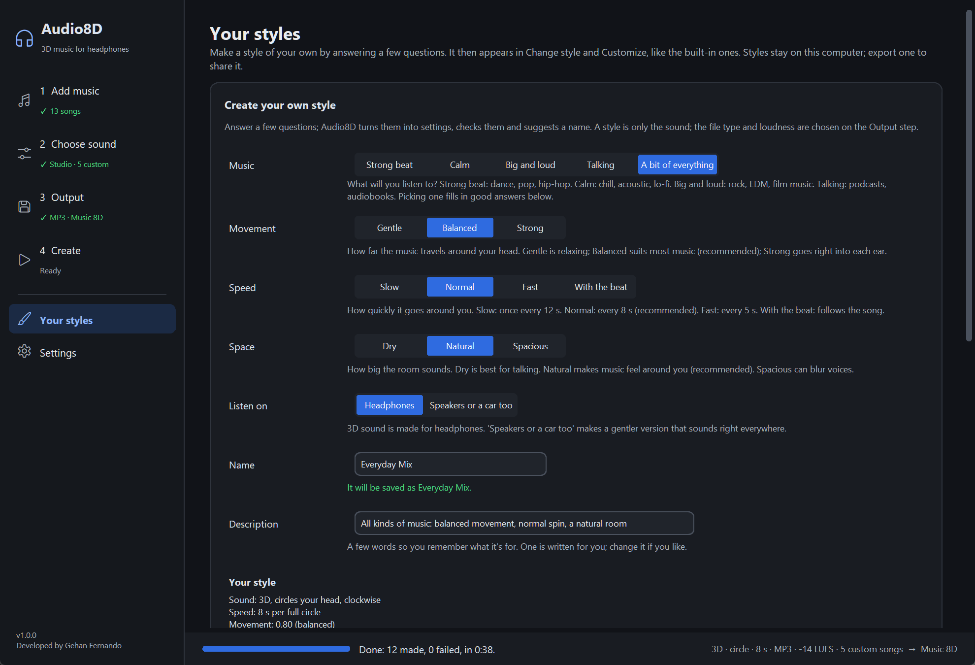The image size is (975, 665).
Task: Set Movement to Strong
Action: pos(530,228)
